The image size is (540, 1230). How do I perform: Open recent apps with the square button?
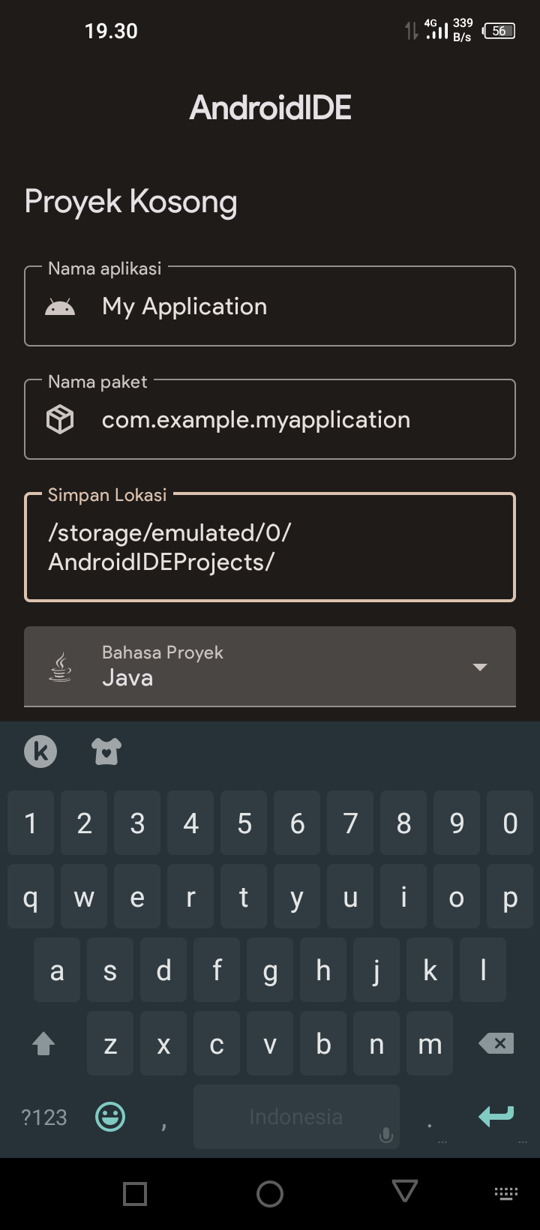(135, 1193)
